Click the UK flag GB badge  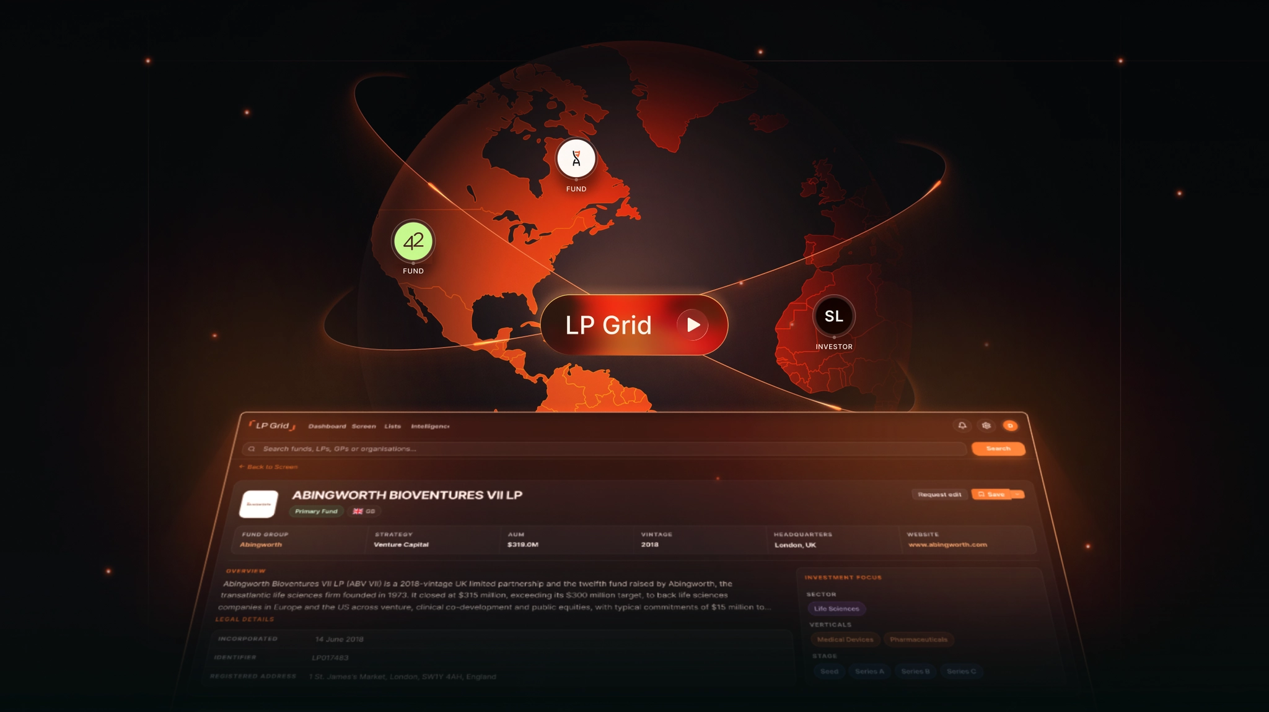364,511
